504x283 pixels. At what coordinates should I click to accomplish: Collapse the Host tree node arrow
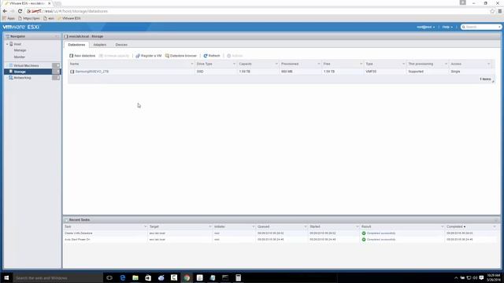(7, 44)
